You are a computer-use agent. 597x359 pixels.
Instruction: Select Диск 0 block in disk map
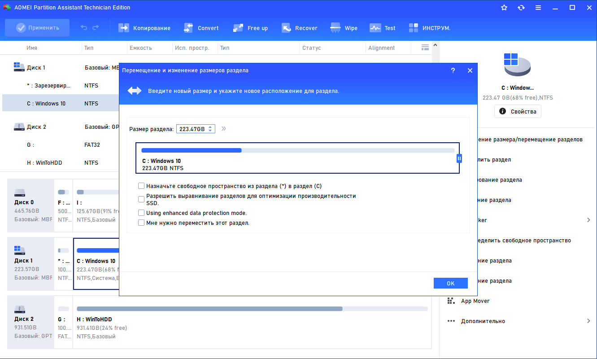point(31,206)
